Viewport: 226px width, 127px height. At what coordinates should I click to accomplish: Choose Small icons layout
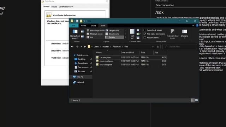point(112,34)
